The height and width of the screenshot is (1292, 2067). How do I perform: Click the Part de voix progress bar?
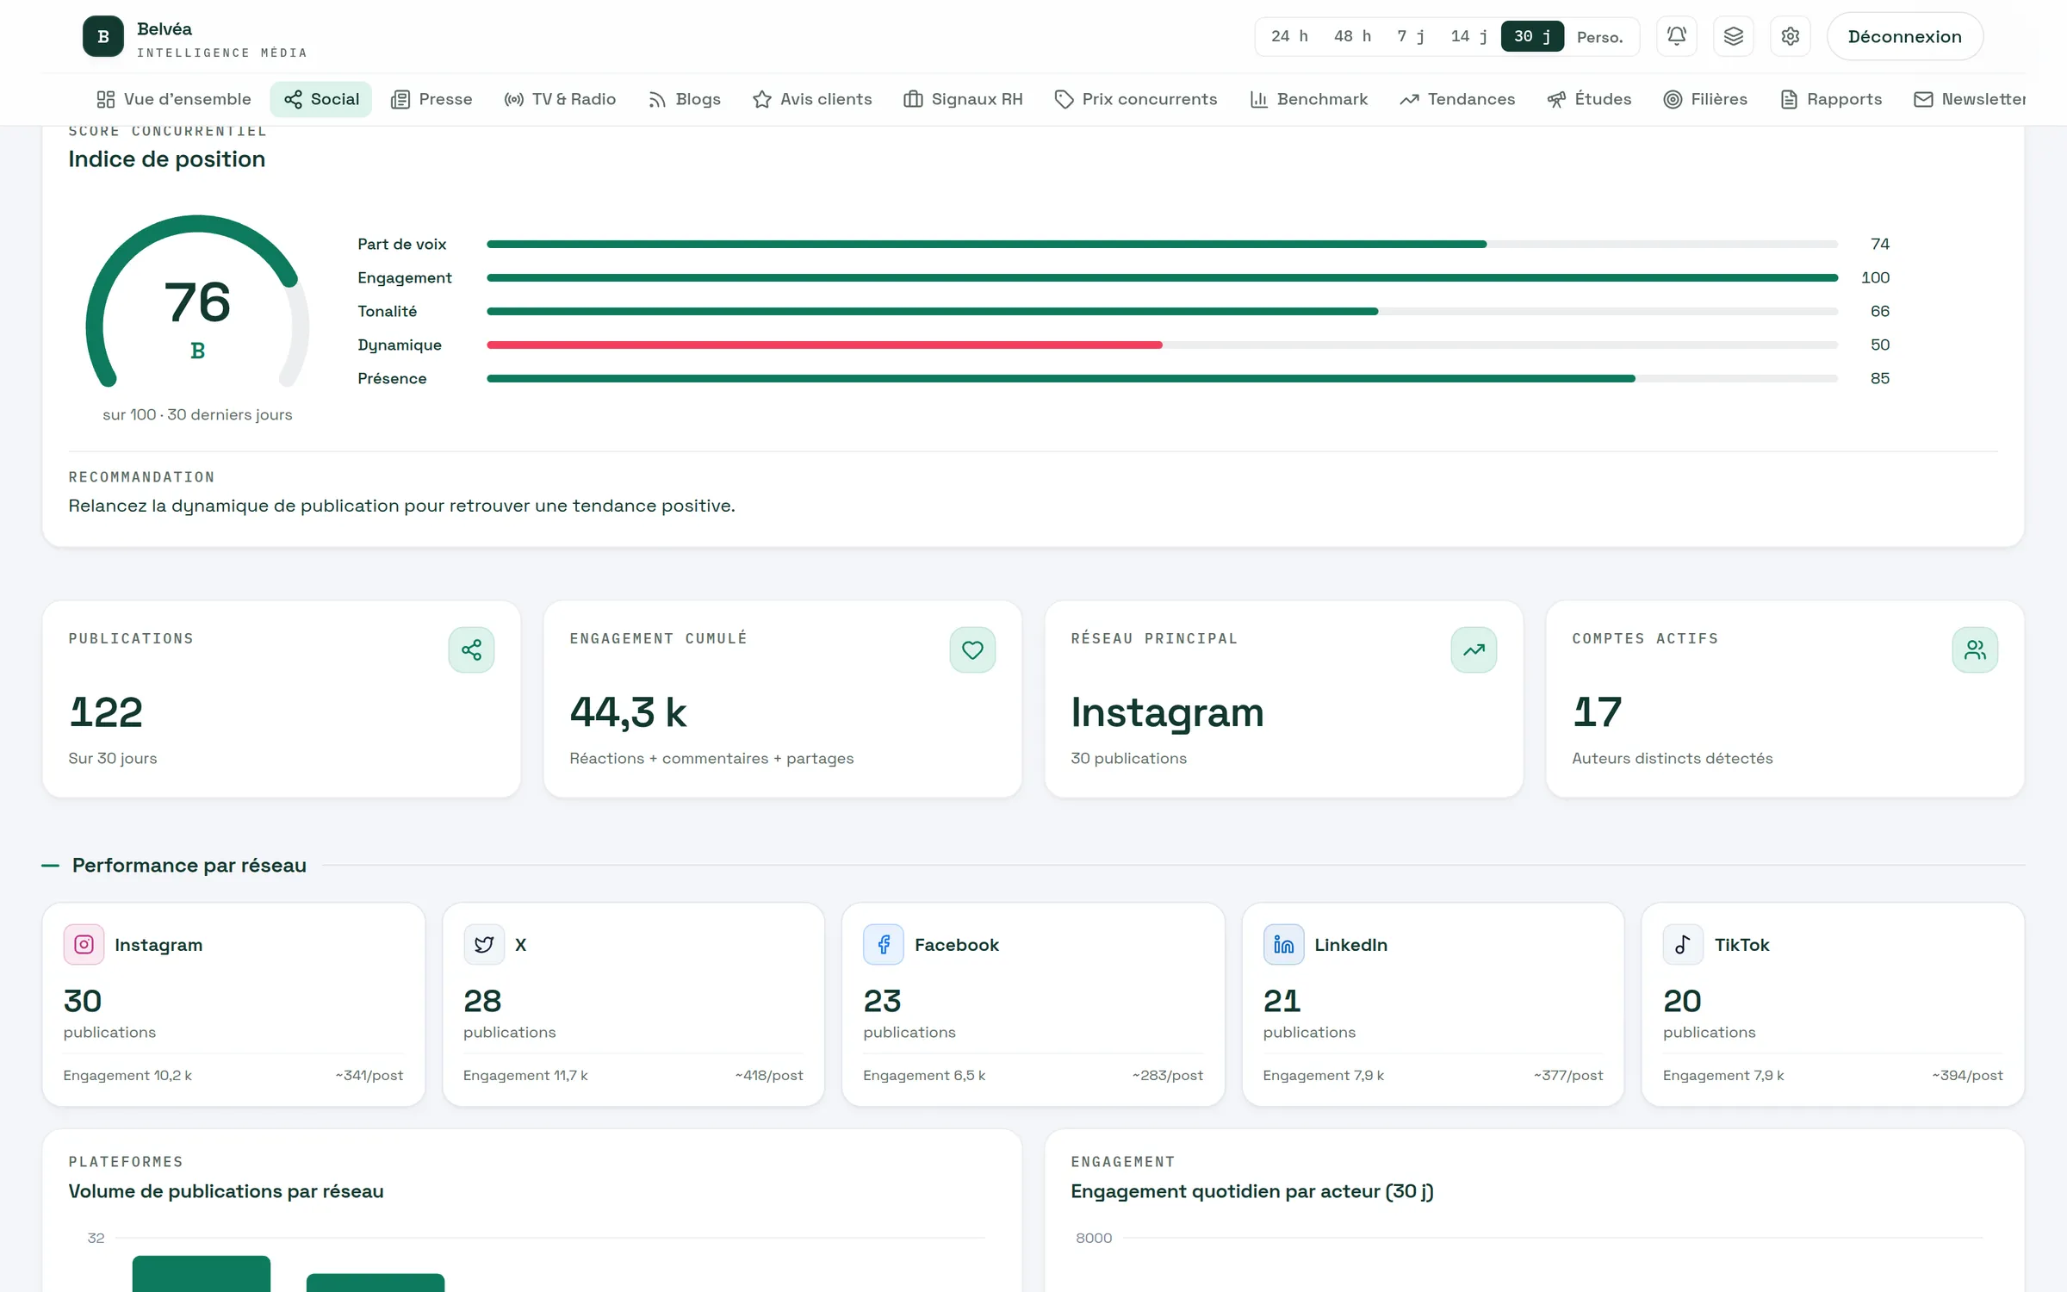coord(1162,245)
